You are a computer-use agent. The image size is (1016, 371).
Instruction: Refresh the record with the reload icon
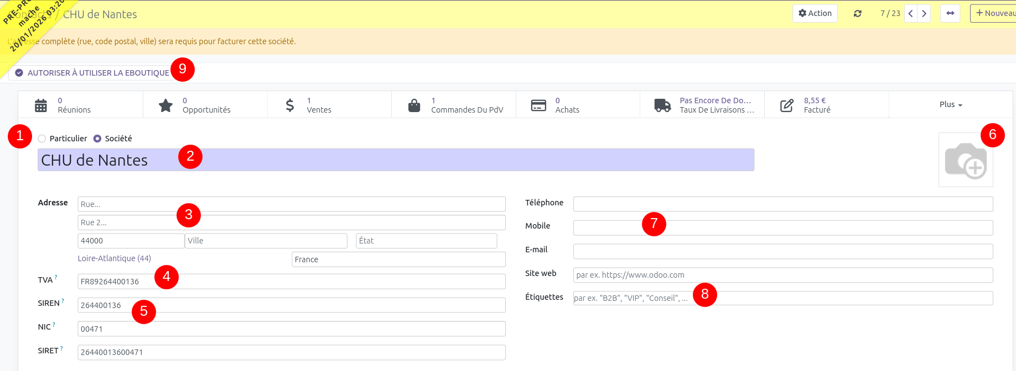pos(857,13)
